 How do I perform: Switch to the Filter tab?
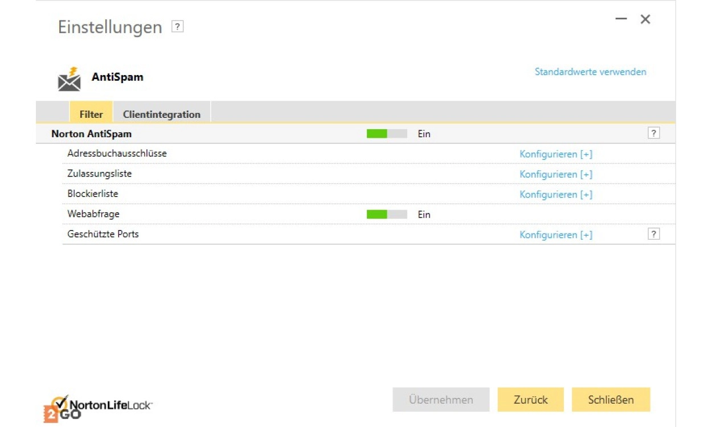click(91, 114)
